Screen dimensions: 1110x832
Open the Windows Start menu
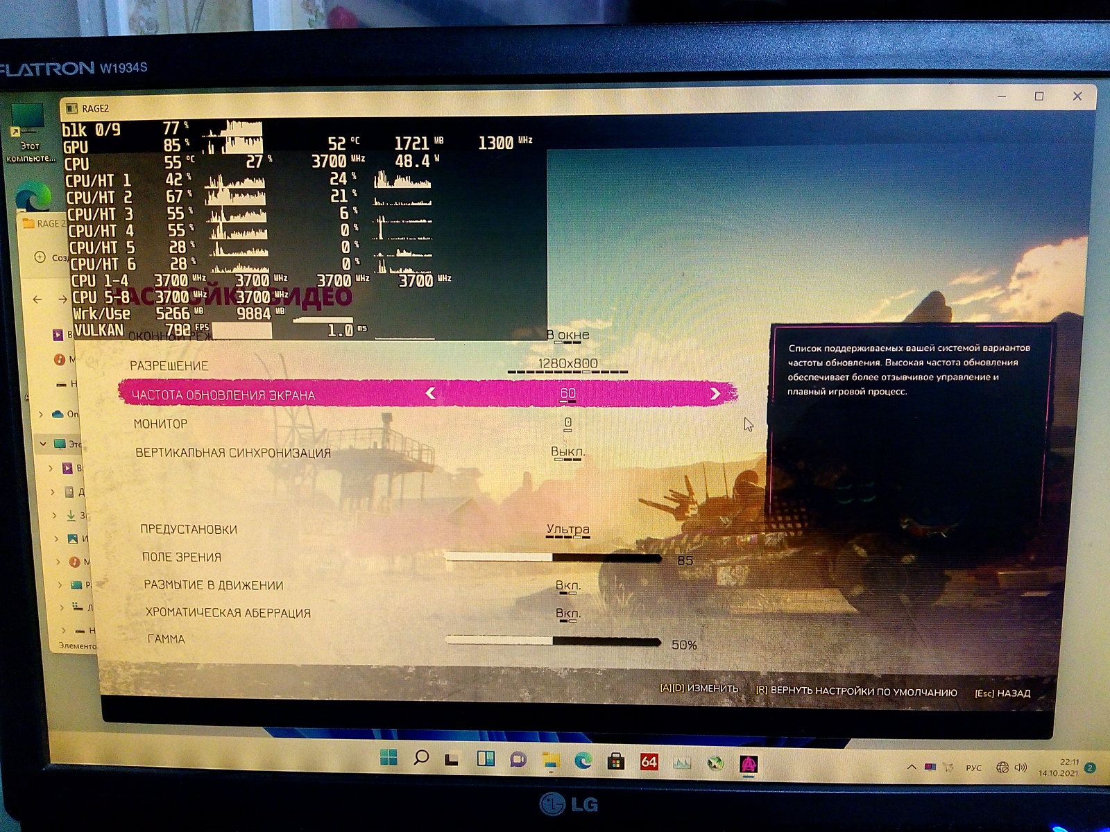point(388,758)
